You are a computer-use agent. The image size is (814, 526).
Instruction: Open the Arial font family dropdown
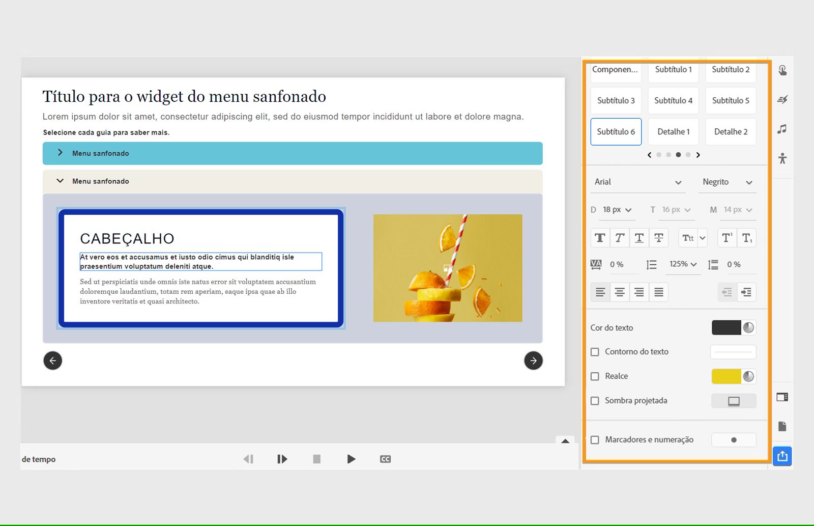(637, 182)
